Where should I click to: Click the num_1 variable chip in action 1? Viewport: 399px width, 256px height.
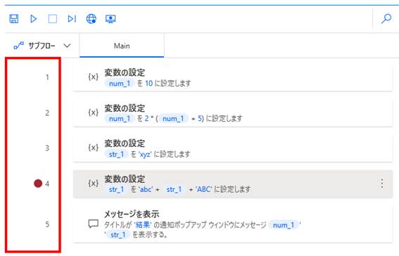pyautogui.click(x=120, y=83)
